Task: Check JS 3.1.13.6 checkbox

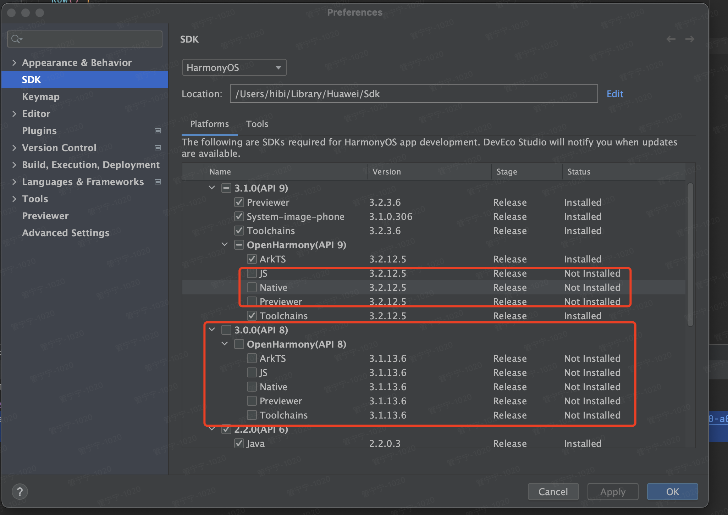Action: tap(252, 372)
